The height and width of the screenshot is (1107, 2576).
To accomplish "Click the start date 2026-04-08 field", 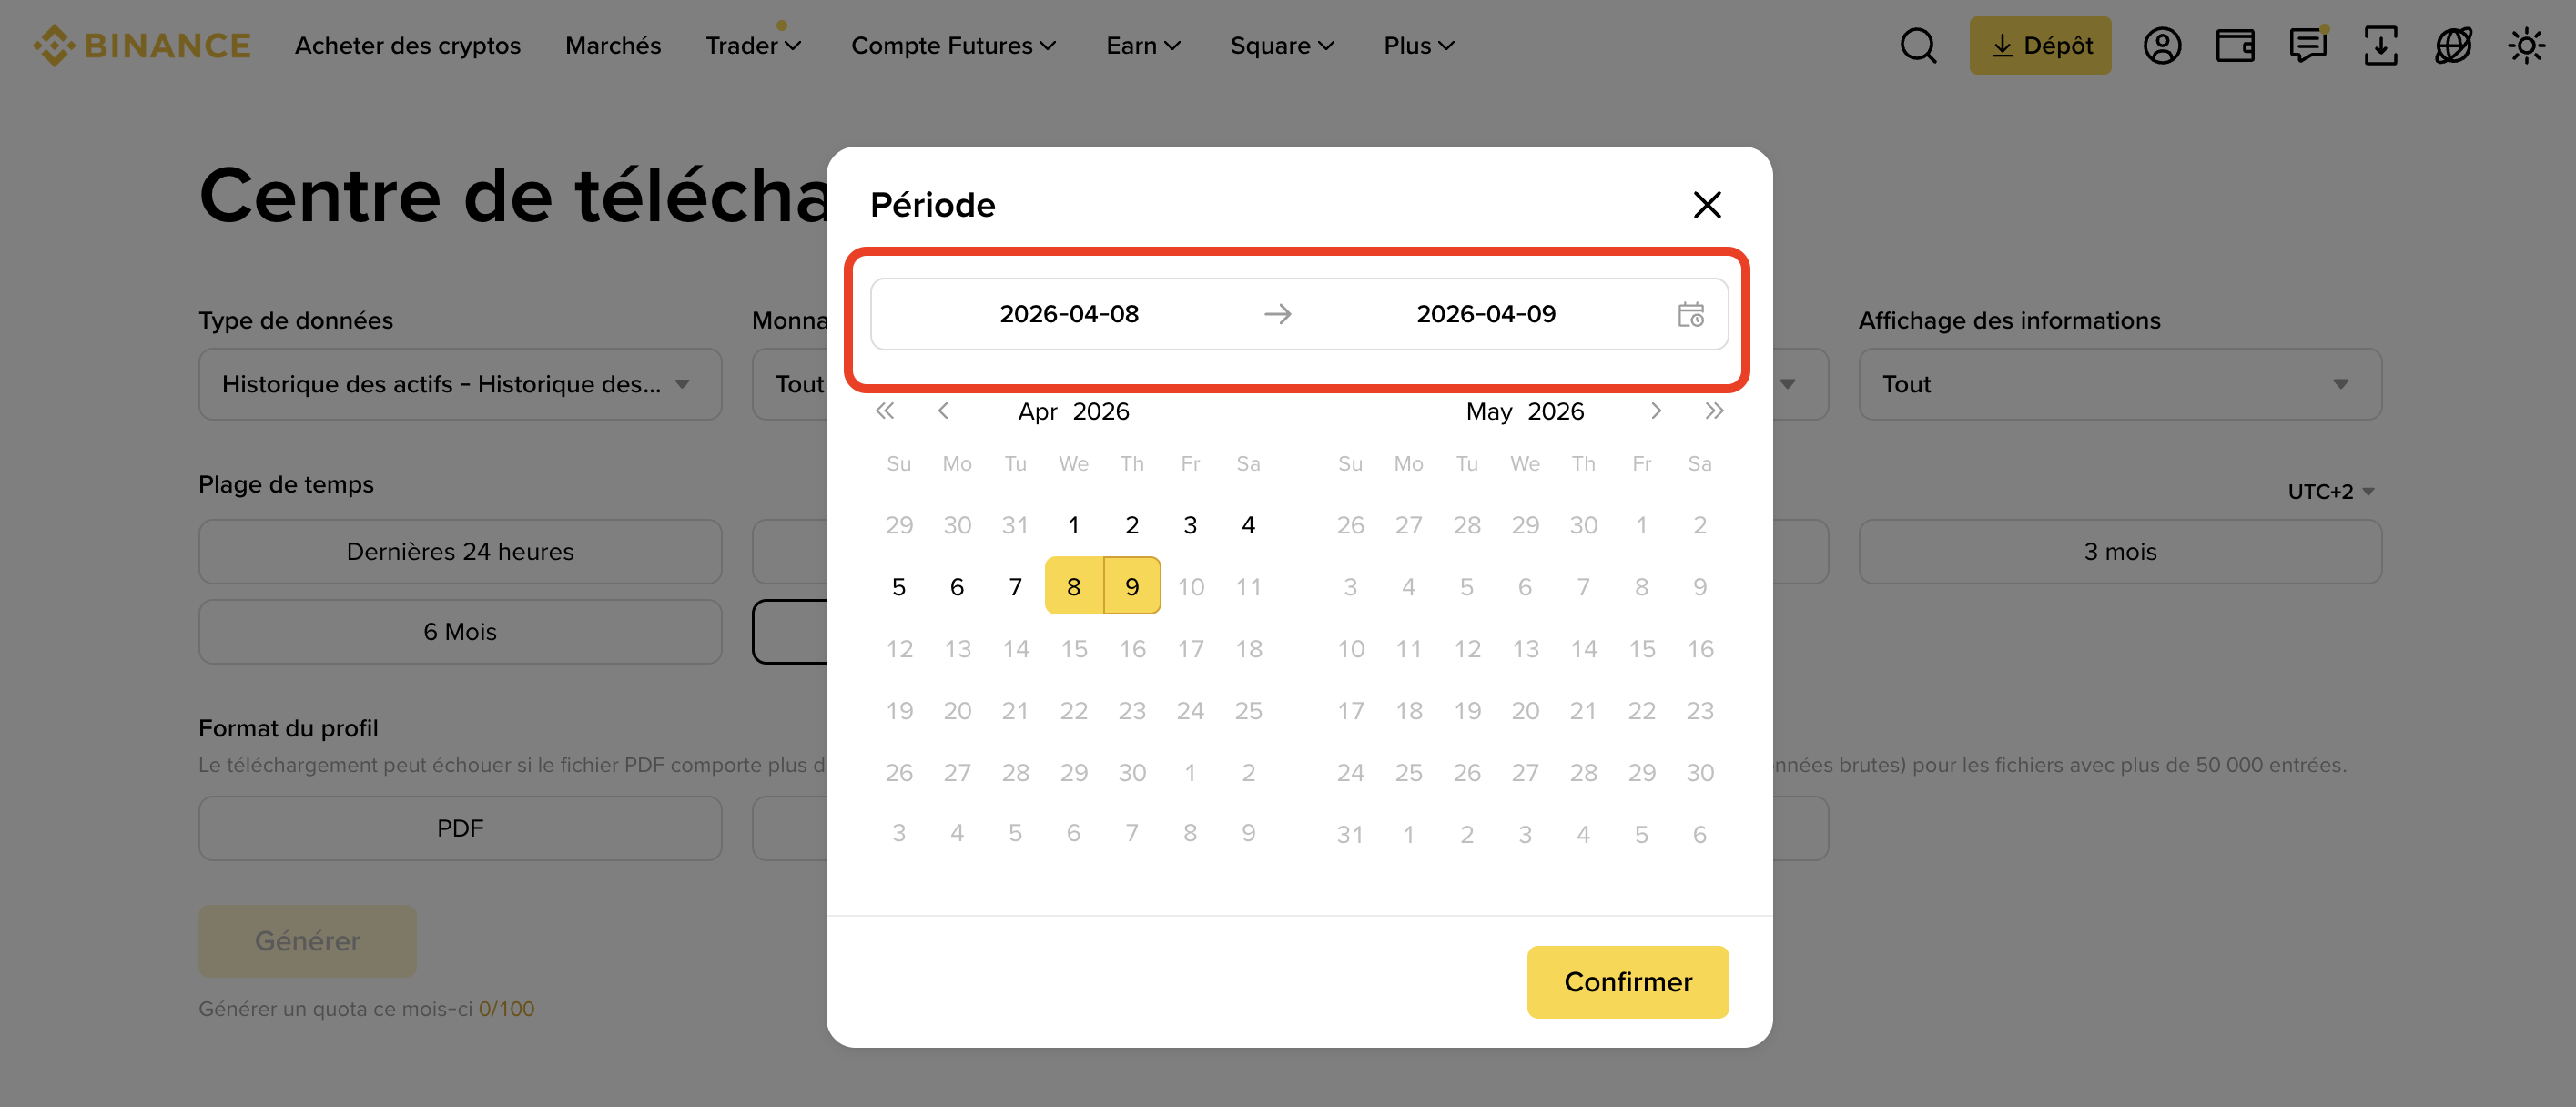I will tap(1069, 314).
